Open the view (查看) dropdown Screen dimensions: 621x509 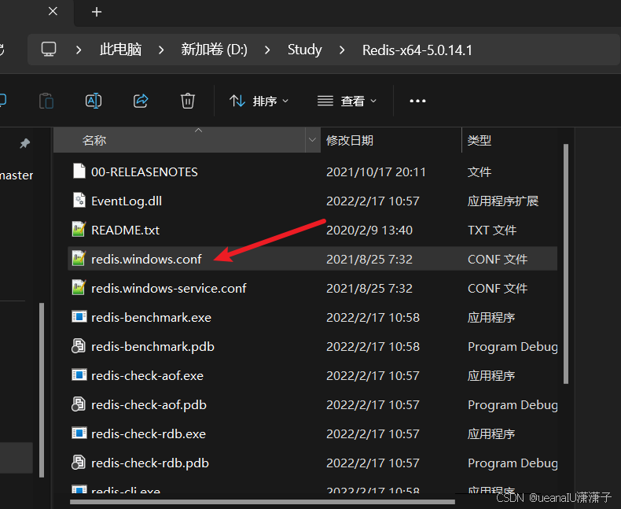click(x=347, y=101)
